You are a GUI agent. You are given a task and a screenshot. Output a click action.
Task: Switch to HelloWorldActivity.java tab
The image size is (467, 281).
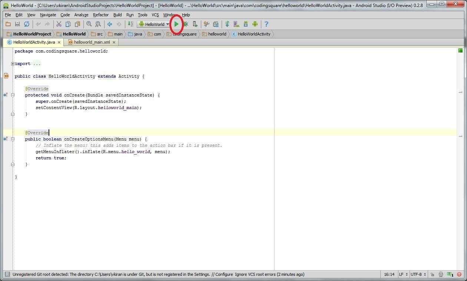pyautogui.click(x=34, y=42)
